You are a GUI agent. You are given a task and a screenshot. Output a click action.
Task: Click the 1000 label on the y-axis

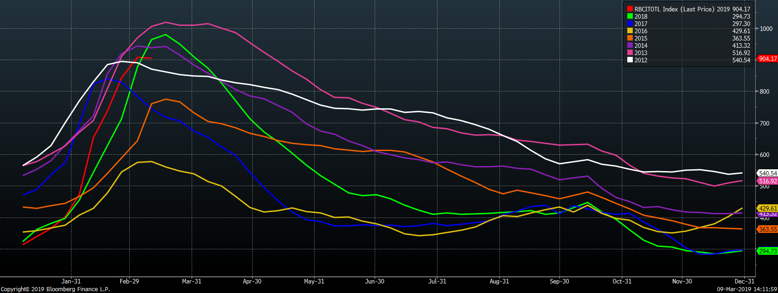pyautogui.click(x=766, y=29)
